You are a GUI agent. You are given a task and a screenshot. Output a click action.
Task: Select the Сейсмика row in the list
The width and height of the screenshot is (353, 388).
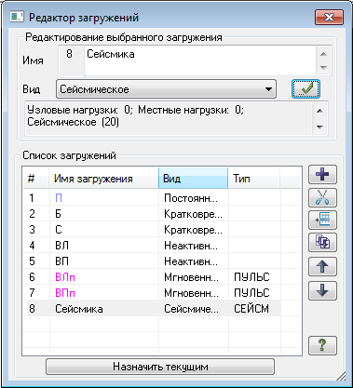[x=152, y=309]
